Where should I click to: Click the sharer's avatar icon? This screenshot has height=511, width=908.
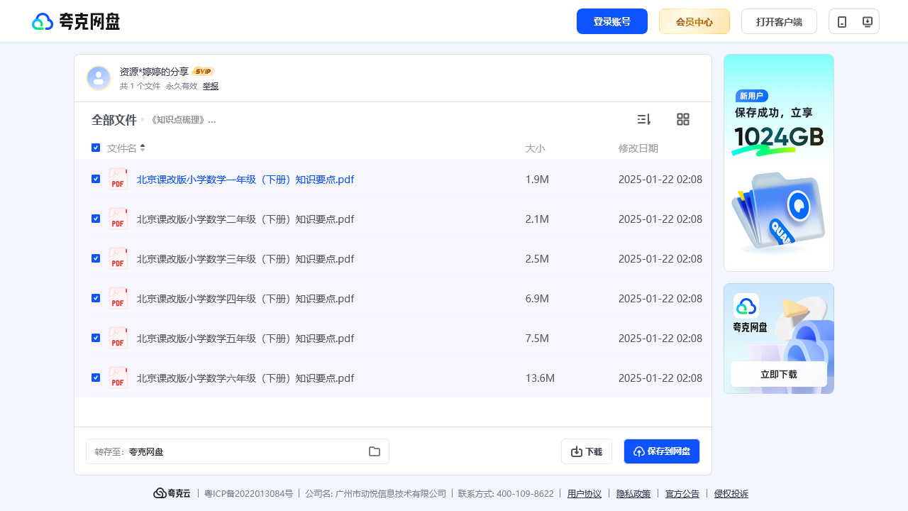coord(99,78)
